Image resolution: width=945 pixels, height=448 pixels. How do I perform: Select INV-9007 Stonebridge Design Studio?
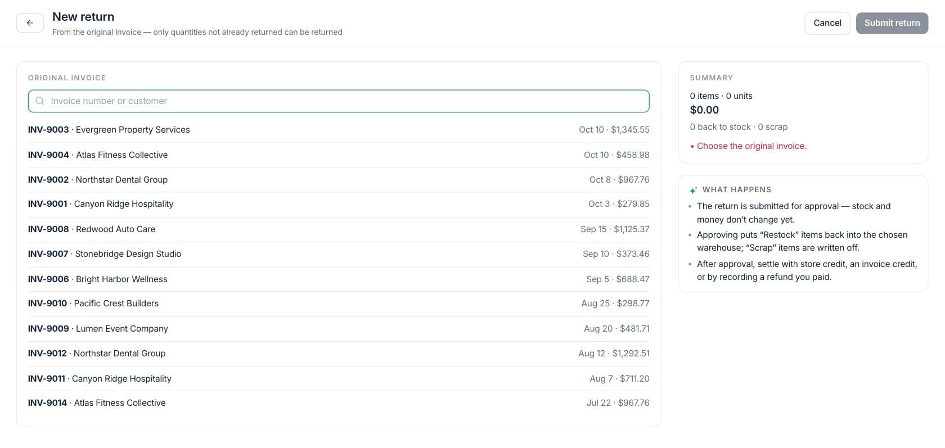(x=339, y=254)
